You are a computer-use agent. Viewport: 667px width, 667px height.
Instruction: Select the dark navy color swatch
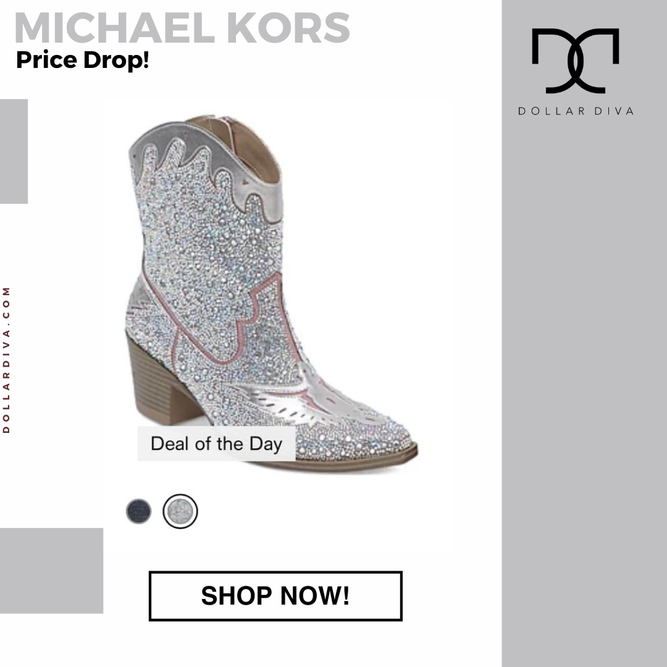point(139,511)
